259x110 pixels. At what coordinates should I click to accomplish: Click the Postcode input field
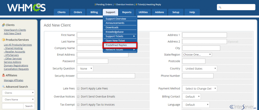(194, 61)
